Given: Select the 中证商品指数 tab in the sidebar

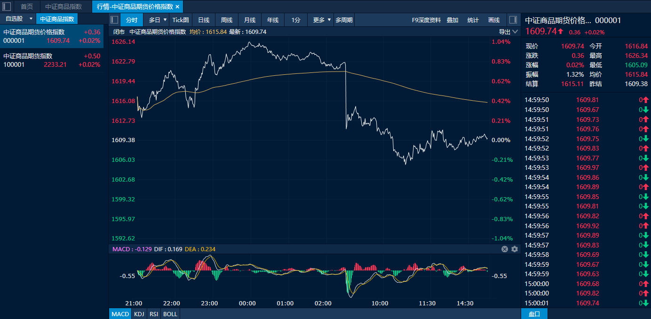Looking at the screenshot, I should pos(57,19).
